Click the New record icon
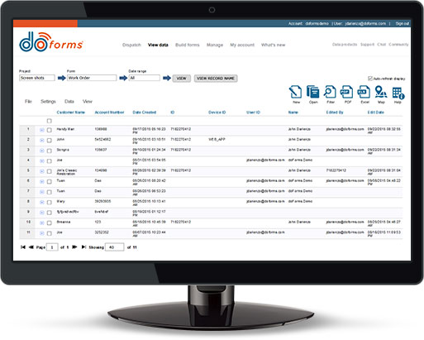Viewport: 424px width, 340px height. [295, 92]
